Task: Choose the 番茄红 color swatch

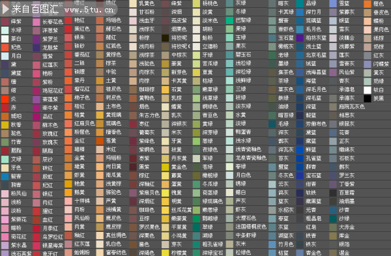Action: coord(68,55)
